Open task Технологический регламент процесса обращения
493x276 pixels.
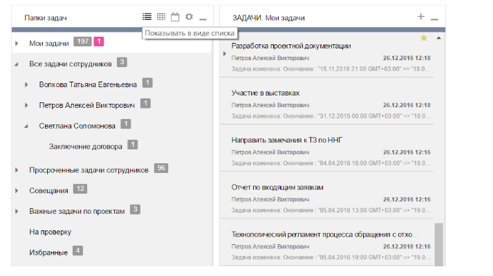pos(325,234)
